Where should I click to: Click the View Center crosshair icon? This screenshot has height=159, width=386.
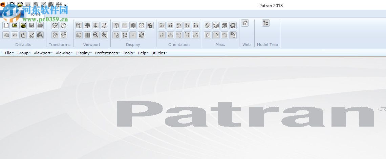click(96, 25)
